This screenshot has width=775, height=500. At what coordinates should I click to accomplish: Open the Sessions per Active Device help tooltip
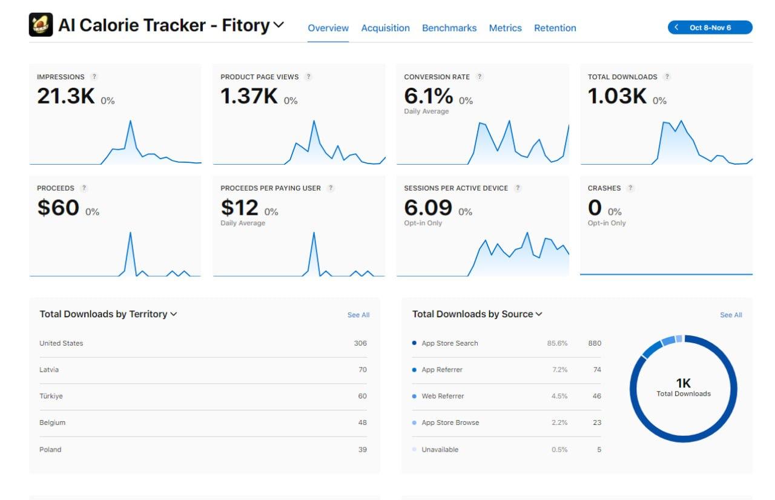coord(518,188)
